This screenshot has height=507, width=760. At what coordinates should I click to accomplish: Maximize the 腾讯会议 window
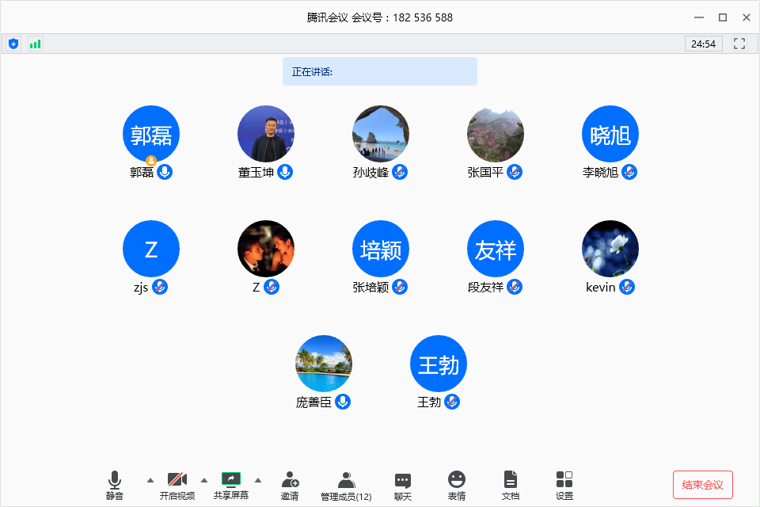(x=723, y=17)
